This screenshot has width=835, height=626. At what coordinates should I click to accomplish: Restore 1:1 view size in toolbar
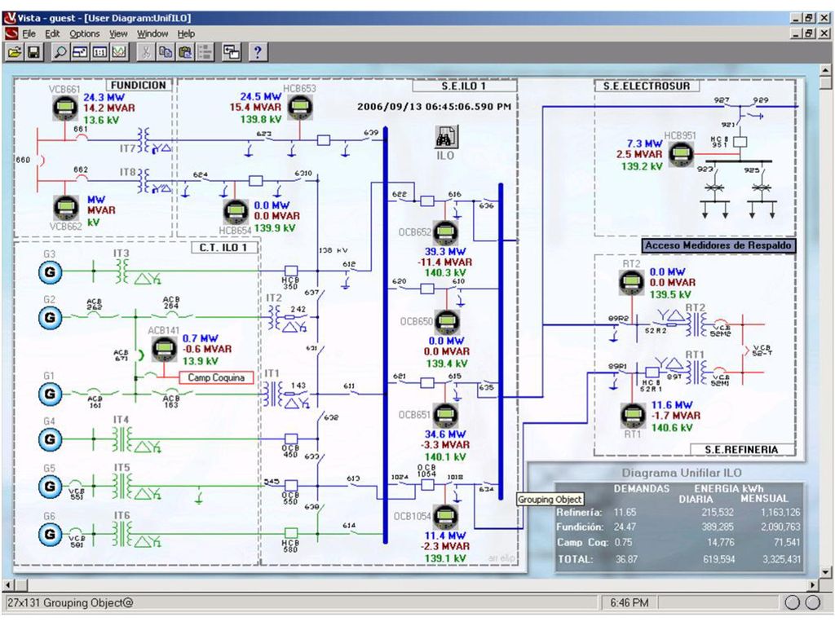click(99, 52)
